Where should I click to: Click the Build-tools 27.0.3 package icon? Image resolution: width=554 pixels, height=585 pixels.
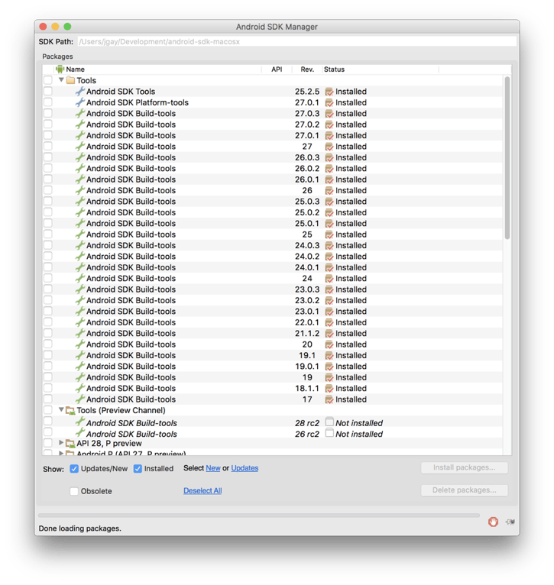(79, 114)
